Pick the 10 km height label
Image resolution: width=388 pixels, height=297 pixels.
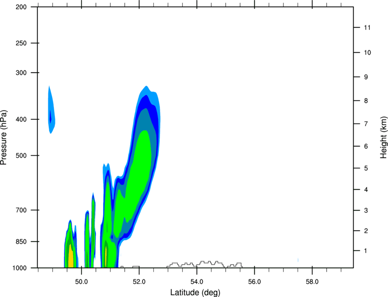pos(367,53)
